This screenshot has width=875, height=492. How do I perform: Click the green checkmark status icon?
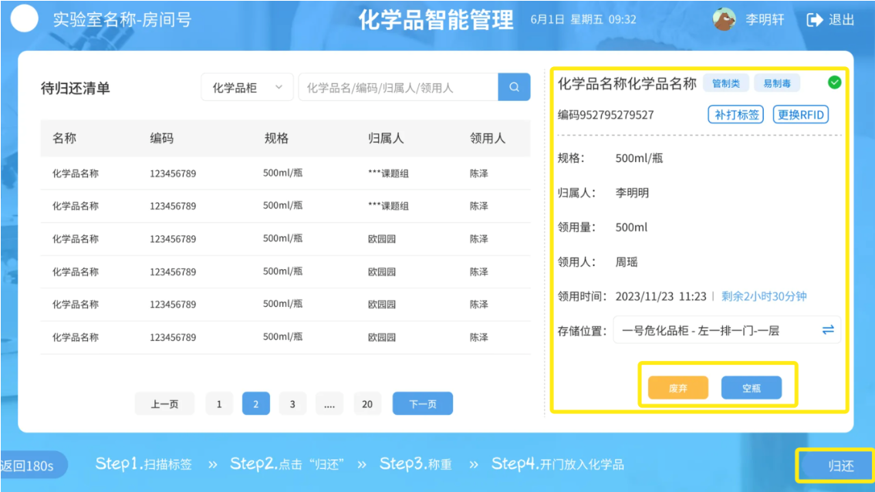(834, 83)
